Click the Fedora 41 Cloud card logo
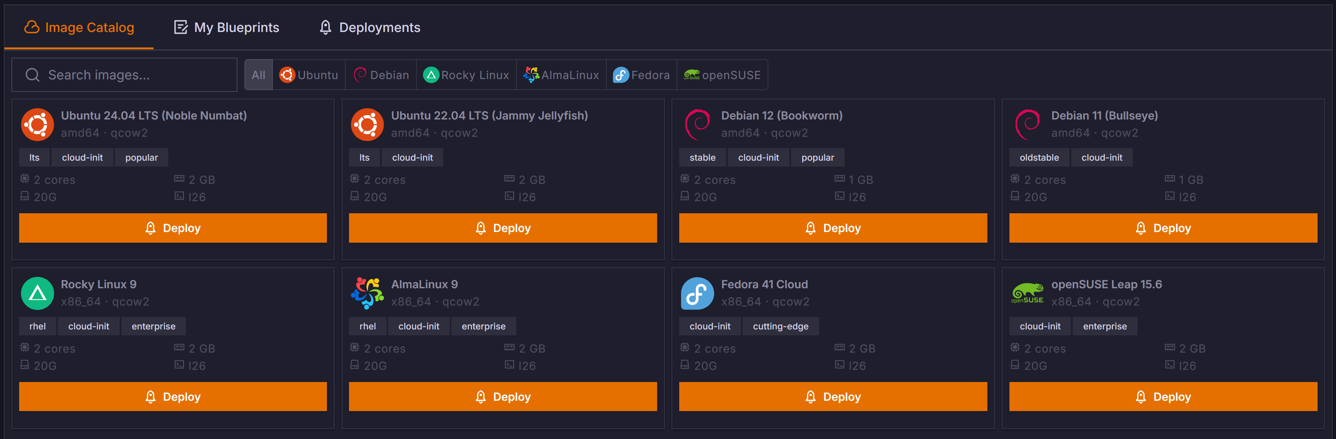 pos(697,293)
